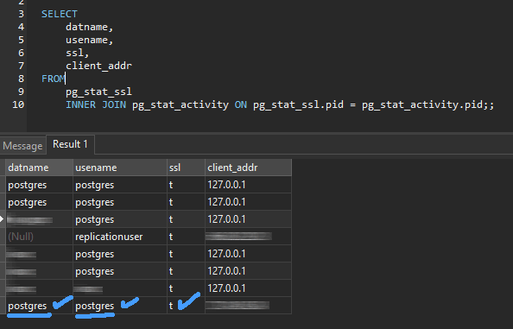Select first row's 127.0.0.1 client_addr cell
513x329 pixels.
248,185
